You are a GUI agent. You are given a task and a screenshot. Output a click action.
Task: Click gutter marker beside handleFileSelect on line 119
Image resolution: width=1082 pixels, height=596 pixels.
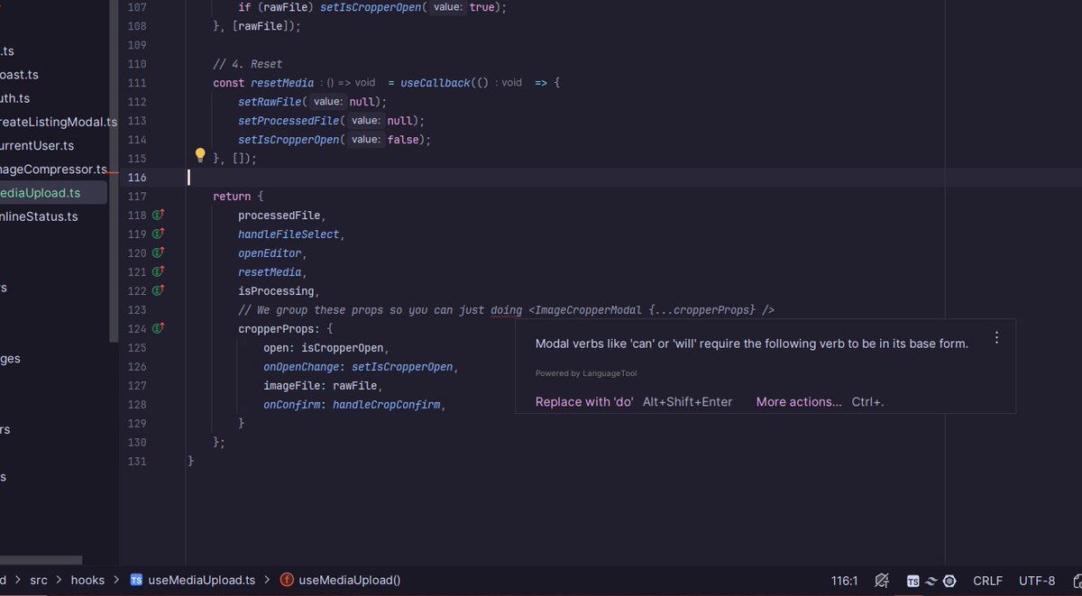click(x=159, y=234)
